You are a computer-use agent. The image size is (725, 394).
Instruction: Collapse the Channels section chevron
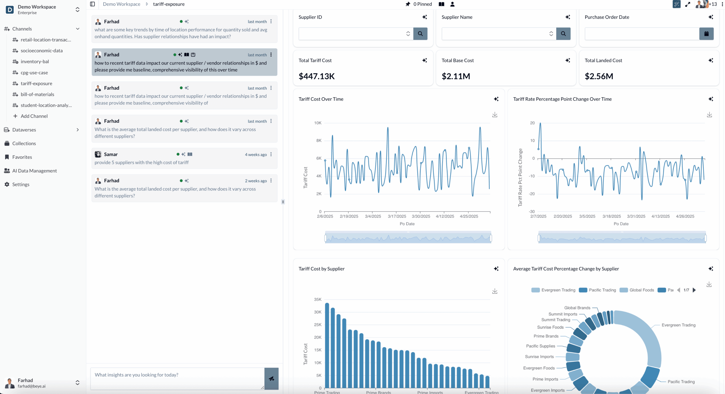(78, 29)
